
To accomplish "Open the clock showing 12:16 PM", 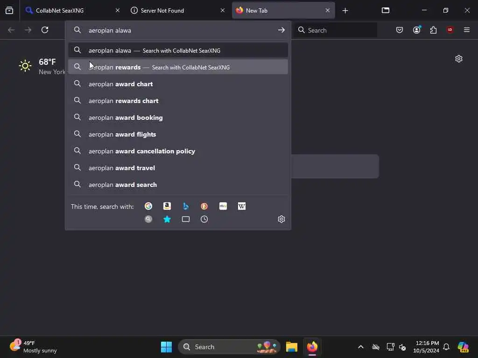I will click(x=426, y=347).
